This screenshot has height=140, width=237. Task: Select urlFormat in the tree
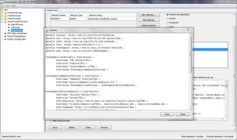click(15, 27)
